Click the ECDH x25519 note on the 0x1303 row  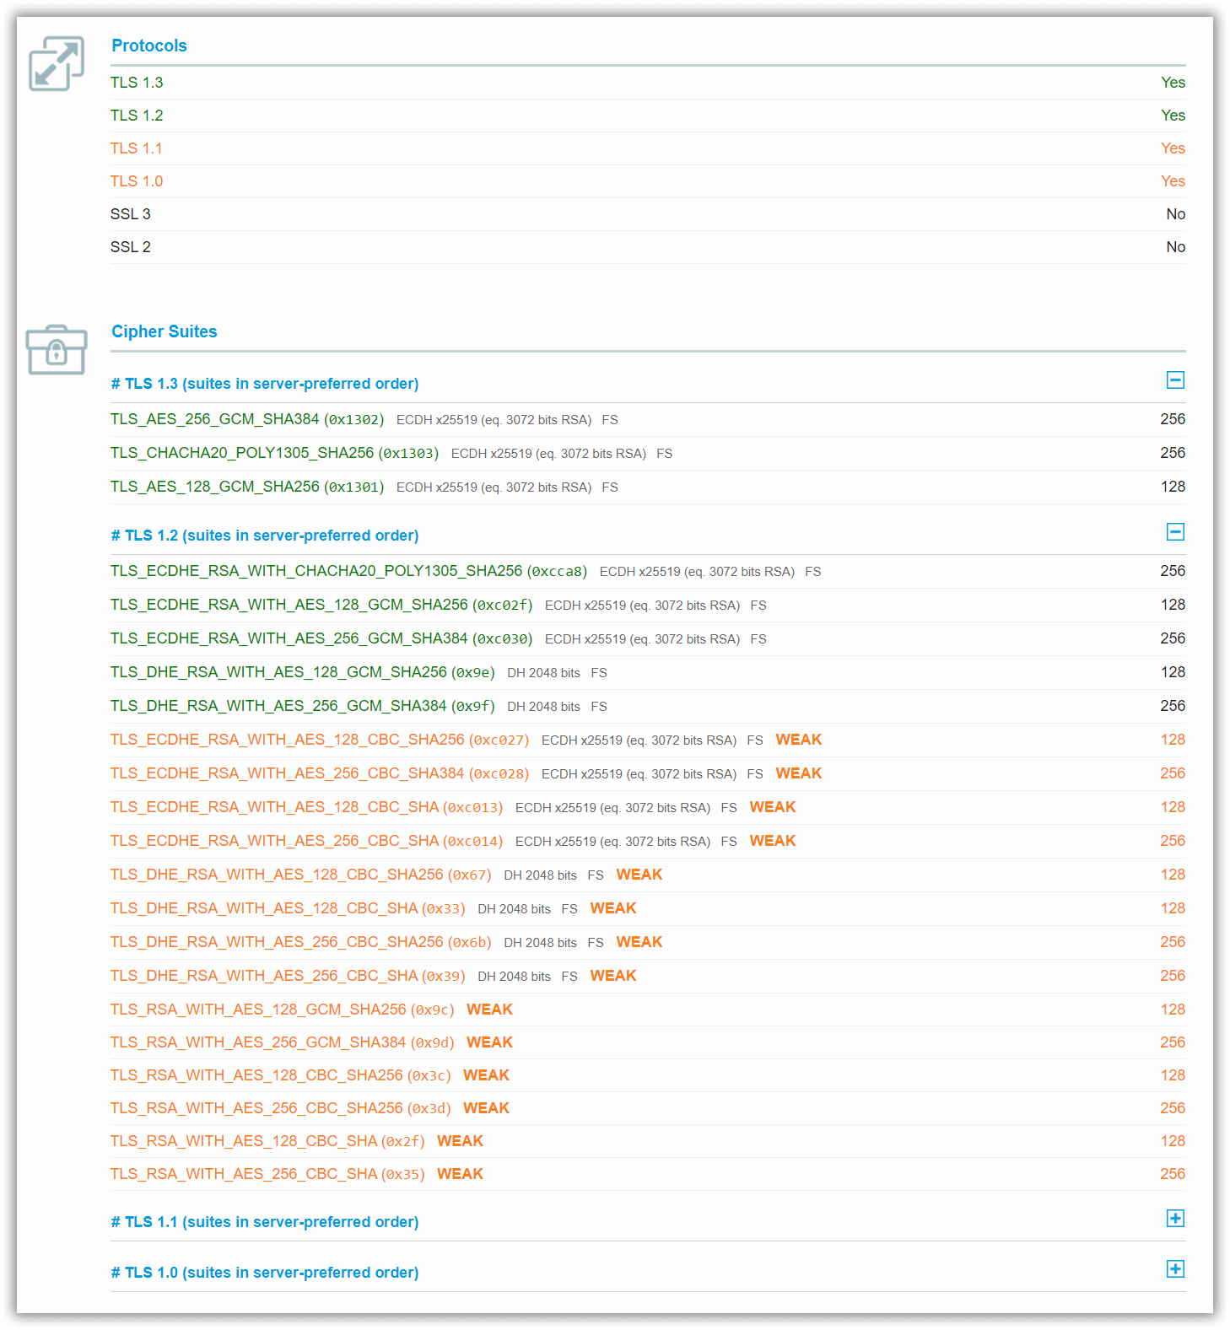tap(548, 454)
